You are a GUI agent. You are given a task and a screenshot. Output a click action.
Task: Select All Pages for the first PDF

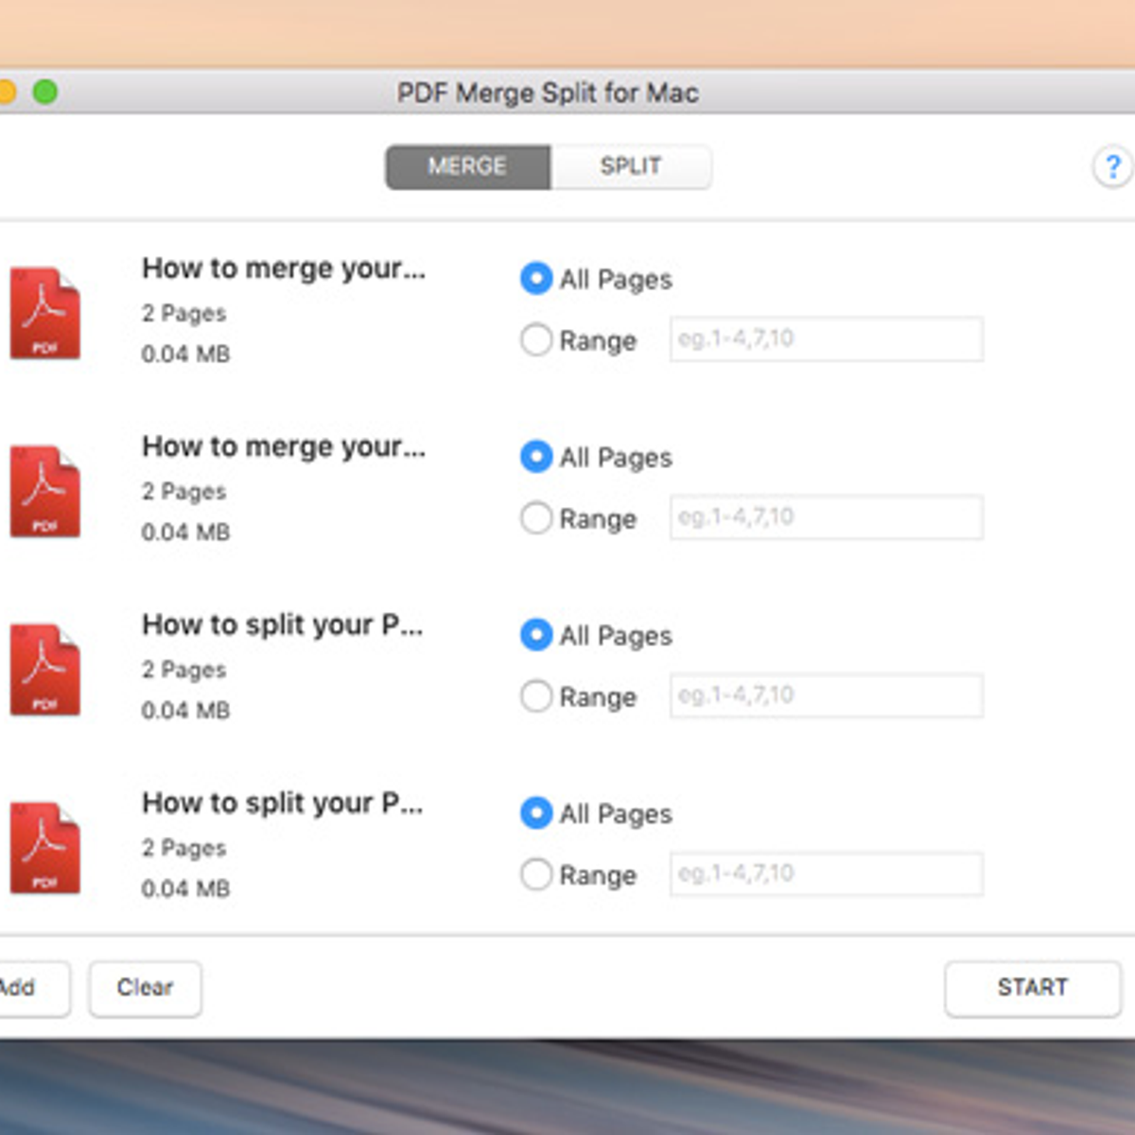[x=536, y=278]
